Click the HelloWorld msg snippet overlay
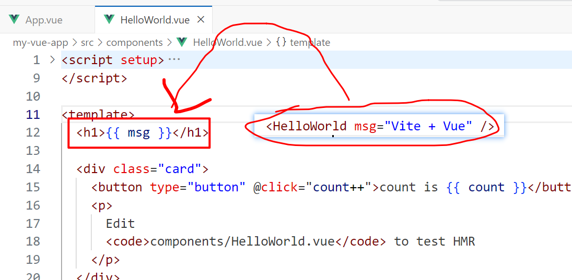Viewport: 572px width, 280px height. coord(379,126)
